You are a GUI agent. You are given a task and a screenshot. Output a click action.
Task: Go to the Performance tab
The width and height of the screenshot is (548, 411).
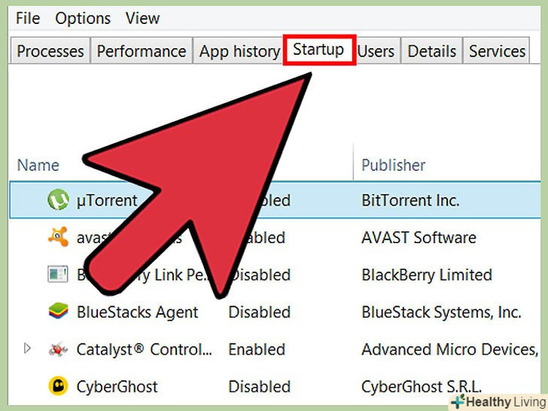[142, 51]
